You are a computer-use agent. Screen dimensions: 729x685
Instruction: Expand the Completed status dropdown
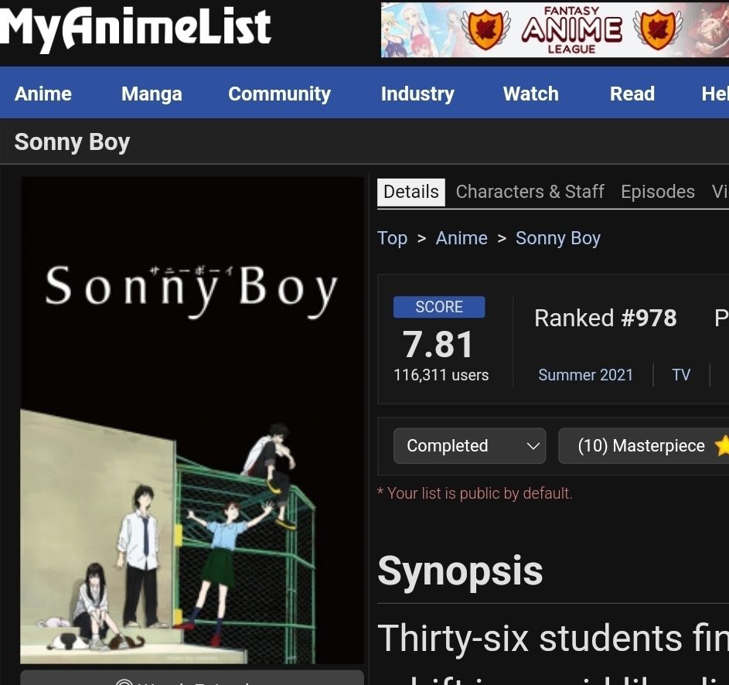469,446
